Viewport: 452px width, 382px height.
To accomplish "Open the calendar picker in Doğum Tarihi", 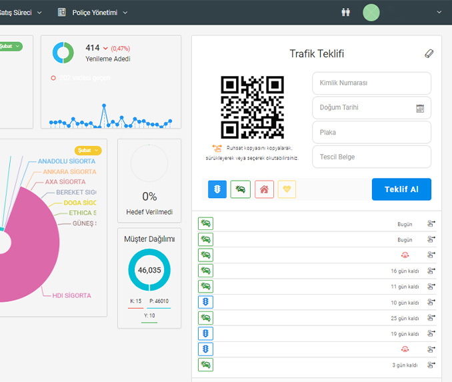I will [x=420, y=108].
